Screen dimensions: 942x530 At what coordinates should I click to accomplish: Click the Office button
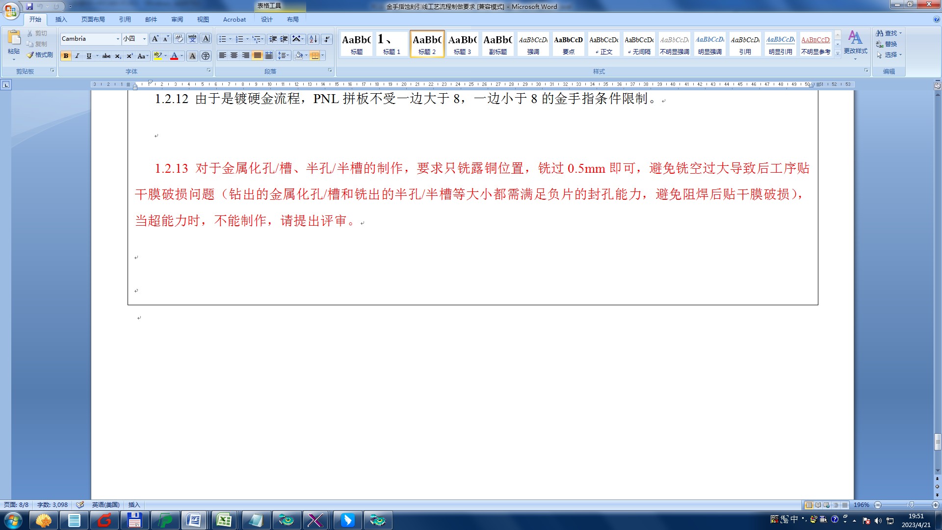pyautogui.click(x=10, y=10)
